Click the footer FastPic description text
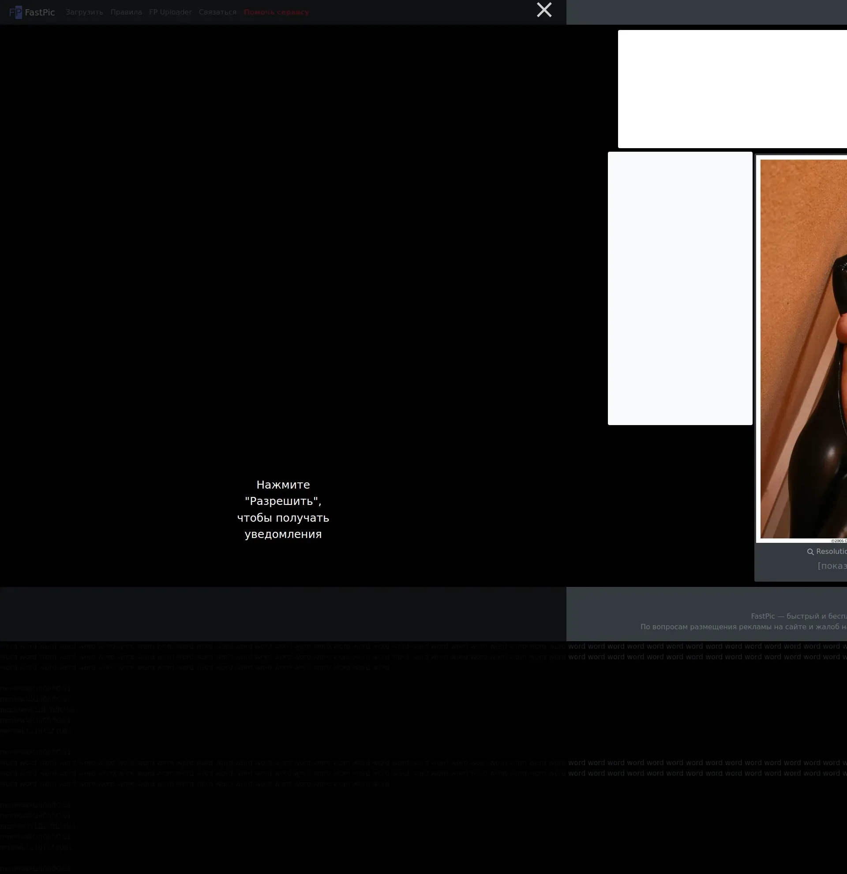Image resolution: width=847 pixels, height=874 pixels. point(798,616)
